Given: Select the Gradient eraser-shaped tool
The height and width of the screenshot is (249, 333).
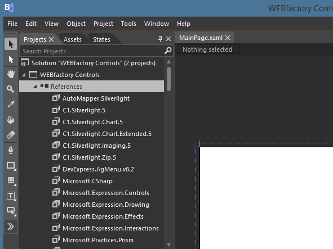Looking at the screenshot, I should pyautogui.click(x=11, y=135).
